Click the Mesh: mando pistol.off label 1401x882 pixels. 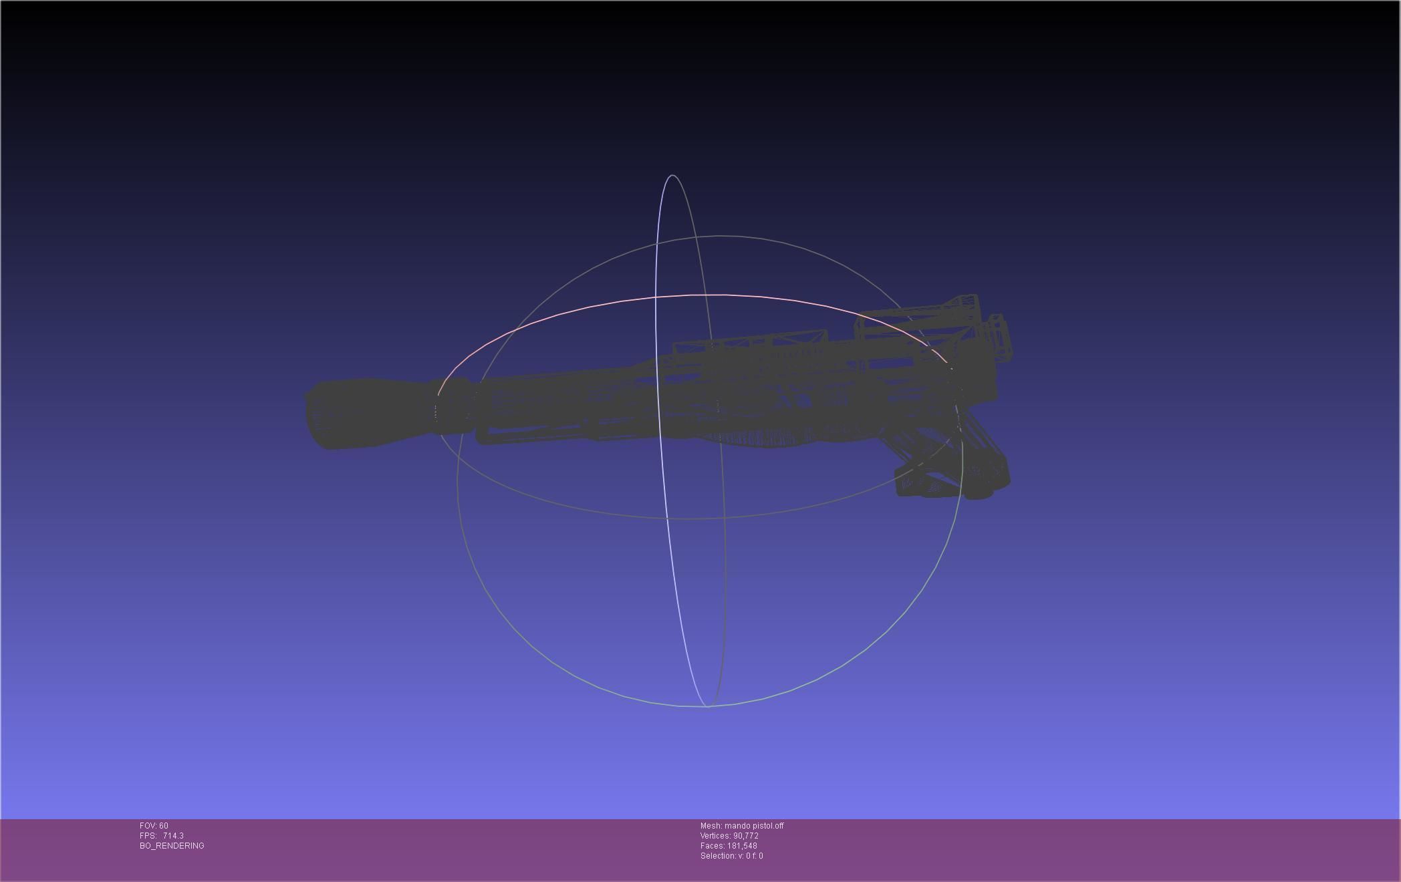point(742,826)
